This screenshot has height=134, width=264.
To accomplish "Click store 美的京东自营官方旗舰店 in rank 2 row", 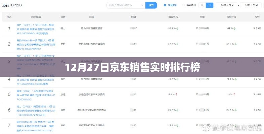I will tap(92, 44).
